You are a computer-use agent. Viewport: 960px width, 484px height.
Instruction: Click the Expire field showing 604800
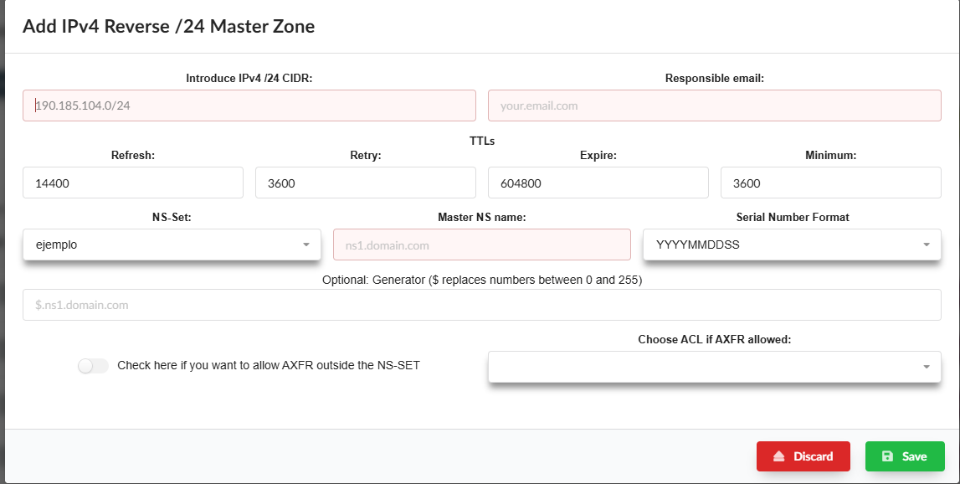click(598, 183)
